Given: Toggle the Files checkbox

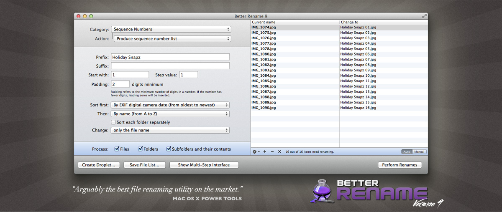Looking at the screenshot, I should tap(117, 149).
